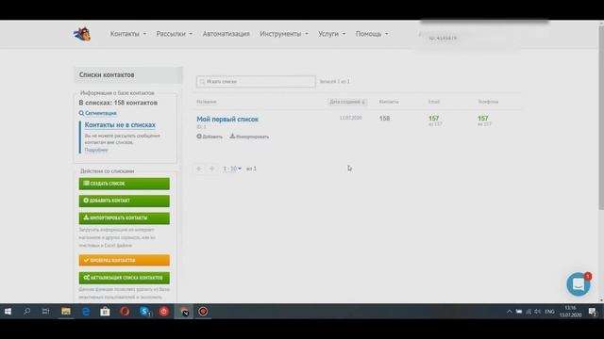The image size is (604, 339).
Task: Open the Помощь menu
Action: [372, 34]
